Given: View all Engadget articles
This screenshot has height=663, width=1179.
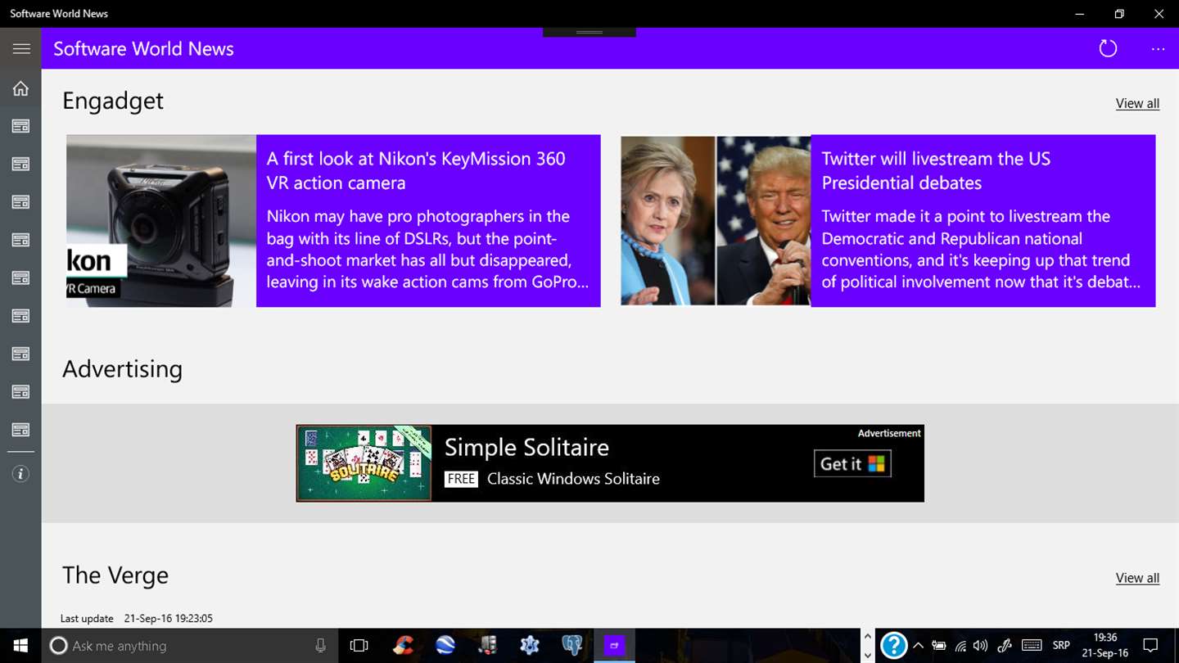Looking at the screenshot, I should [1137, 103].
